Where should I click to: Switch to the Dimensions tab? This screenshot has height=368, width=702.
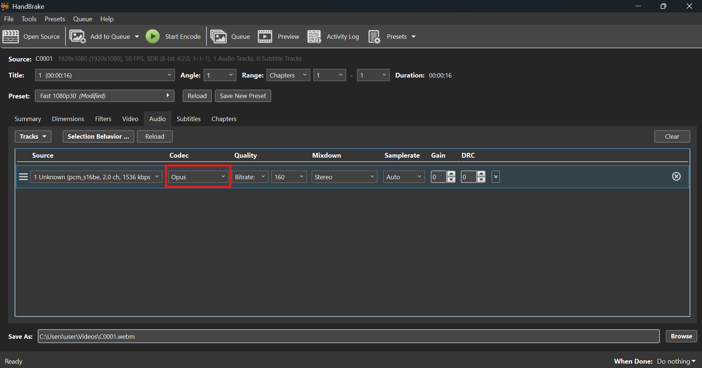point(68,119)
